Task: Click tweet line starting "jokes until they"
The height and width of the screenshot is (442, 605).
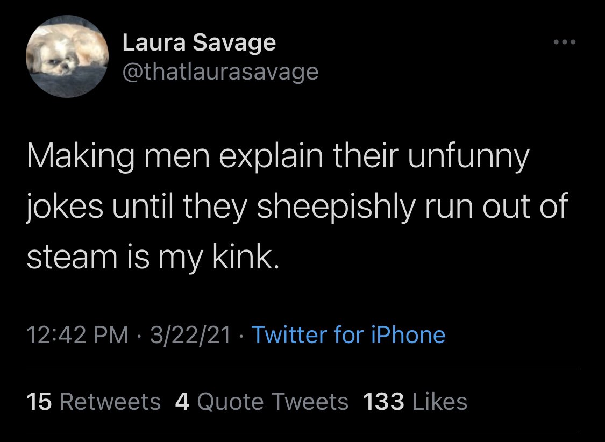Action: tap(297, 207)
